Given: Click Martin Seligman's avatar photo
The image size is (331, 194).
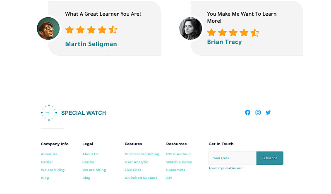Looking at the screenshot, I should tap(48, 28).
